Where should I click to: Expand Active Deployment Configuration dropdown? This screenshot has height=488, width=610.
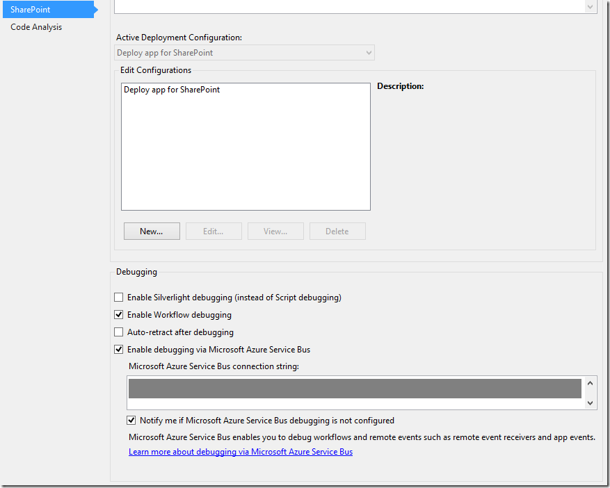pos(369,53)
